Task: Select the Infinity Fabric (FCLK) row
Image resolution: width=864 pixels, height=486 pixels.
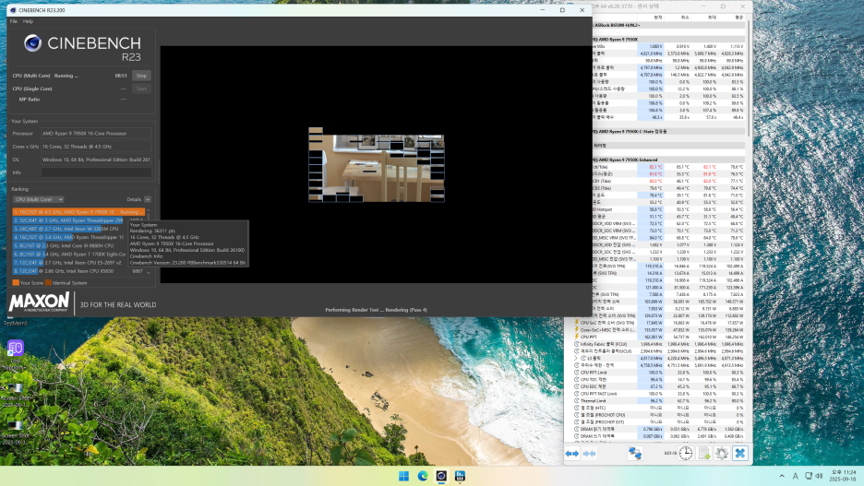Action: 660,344
